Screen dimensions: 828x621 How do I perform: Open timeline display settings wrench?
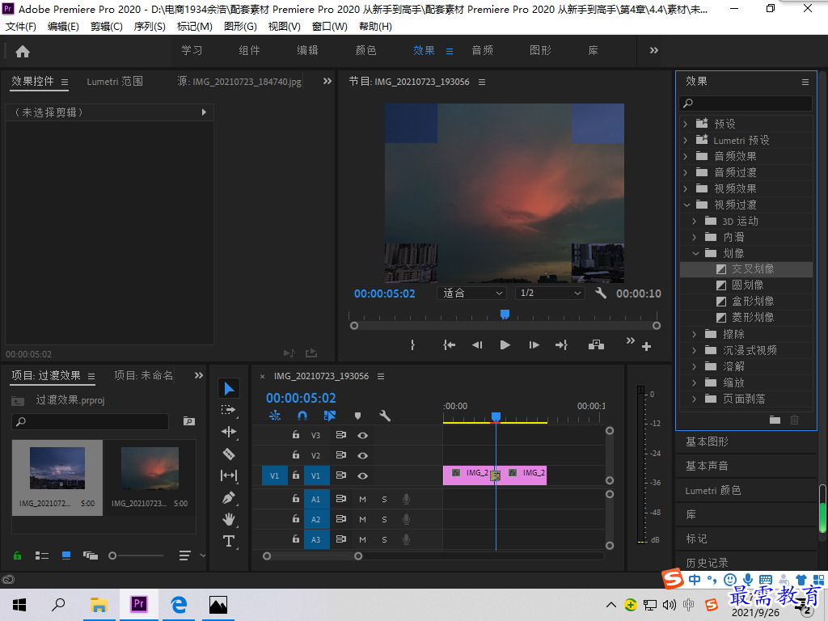click(385, 416)
